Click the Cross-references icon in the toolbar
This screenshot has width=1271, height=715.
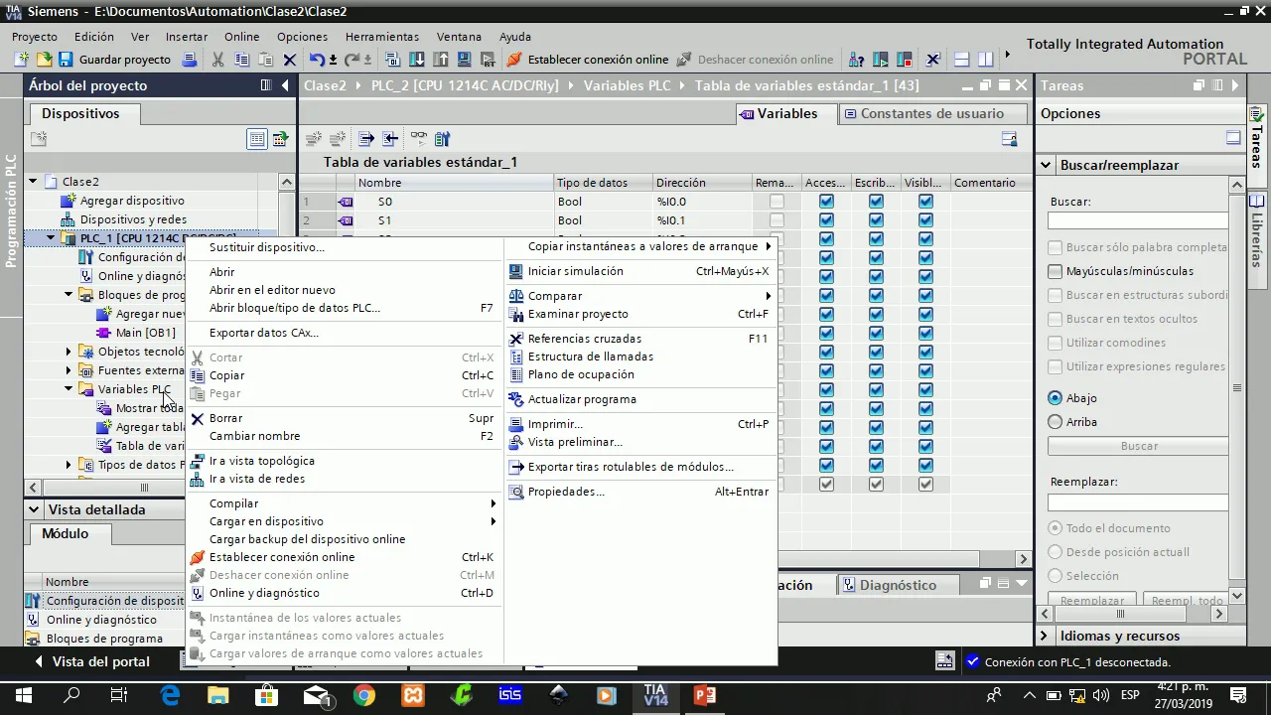click(933, 60)
